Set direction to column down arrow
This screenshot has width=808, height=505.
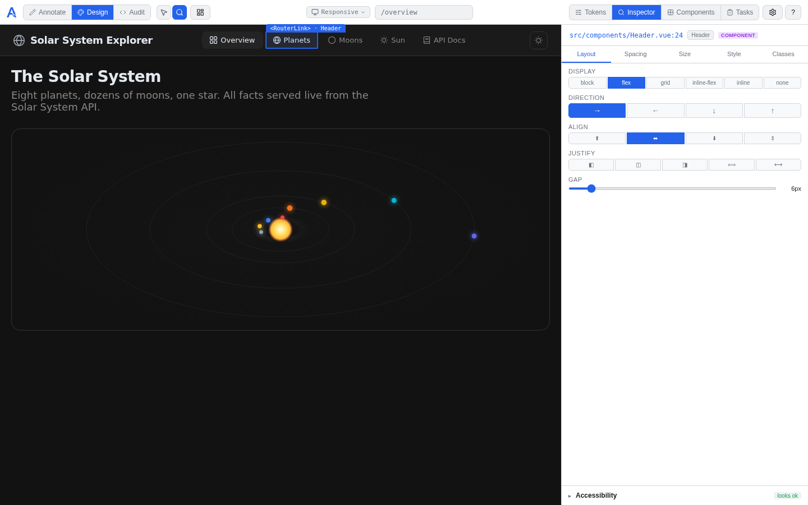point(714,111)
